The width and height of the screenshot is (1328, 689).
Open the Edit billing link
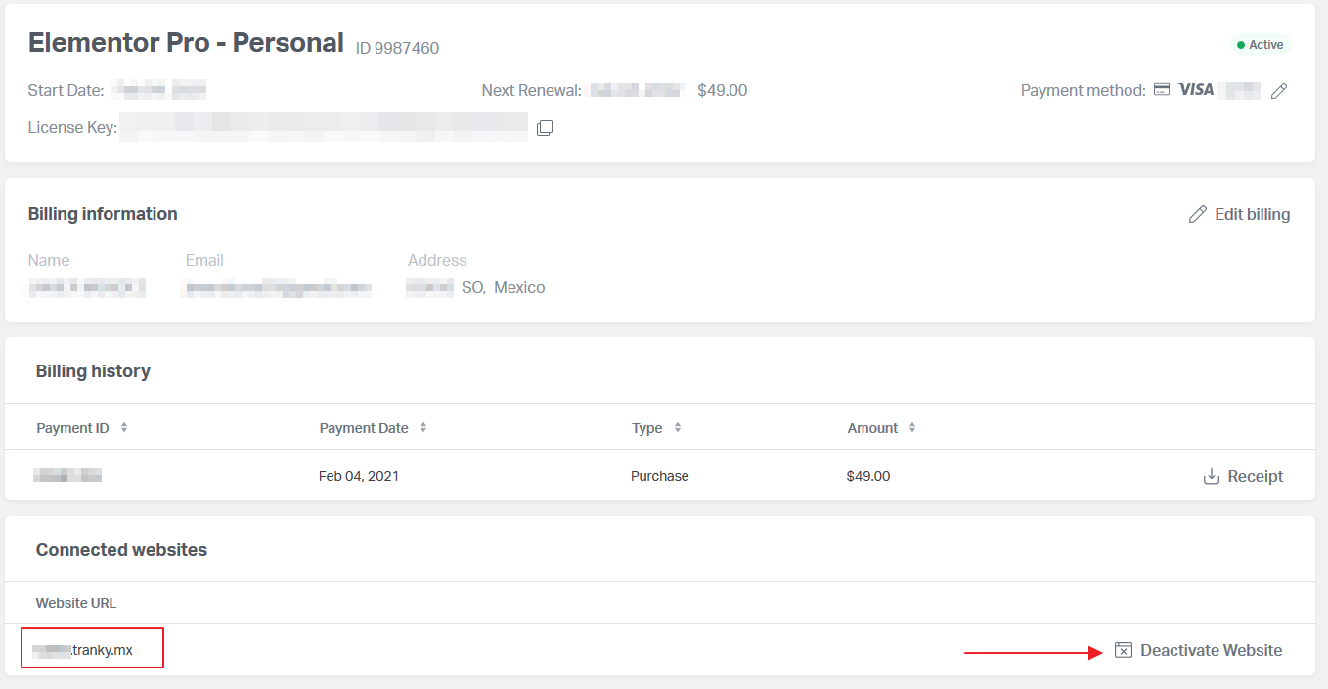pyautogui.click(x=1252, y=214)
